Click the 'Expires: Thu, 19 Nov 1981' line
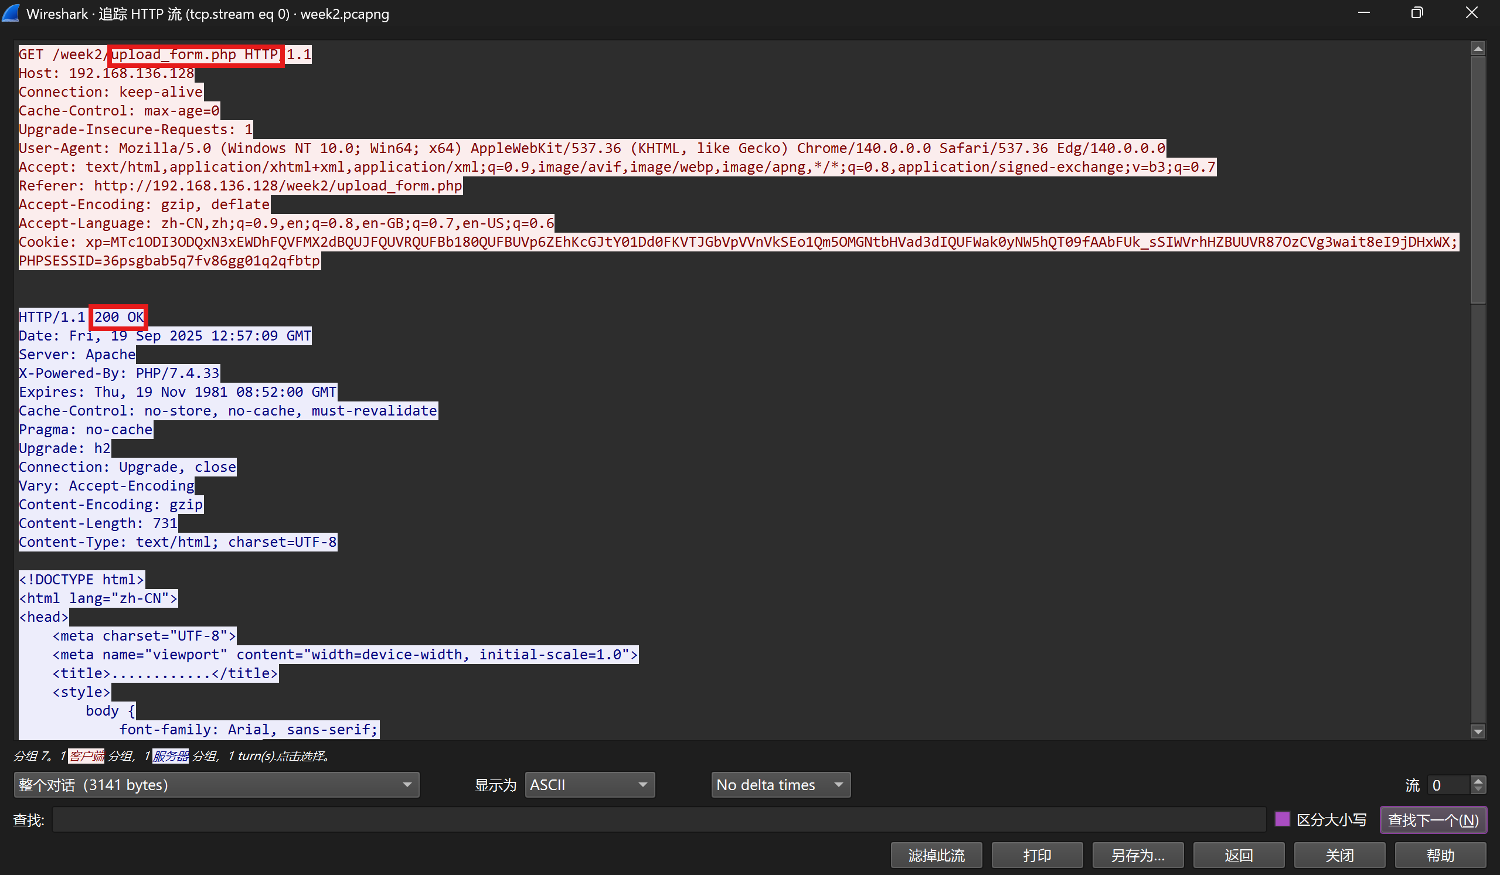1500x875 pixels. point(178,391)
